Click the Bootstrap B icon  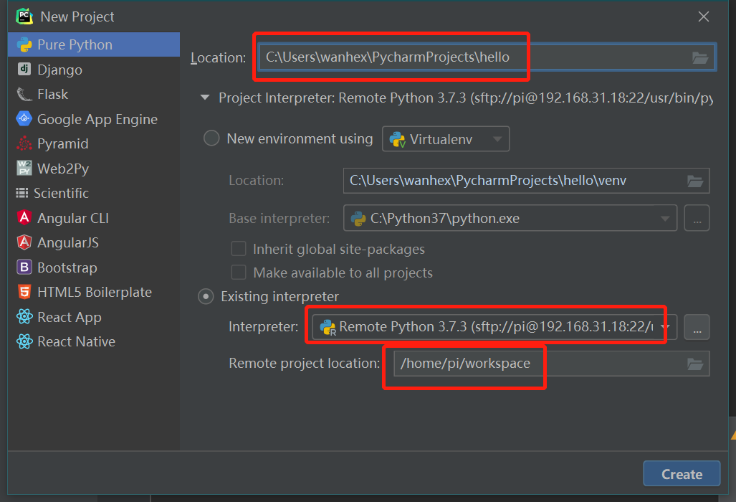pos(24,267)
